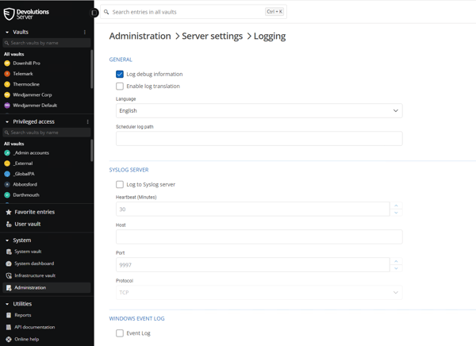This screenshot has width=476, height=346.
Task: Click the User vault icon
Action: coord(9,225)
